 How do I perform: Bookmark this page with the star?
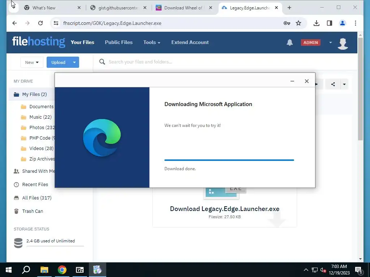tap(298, 23)
